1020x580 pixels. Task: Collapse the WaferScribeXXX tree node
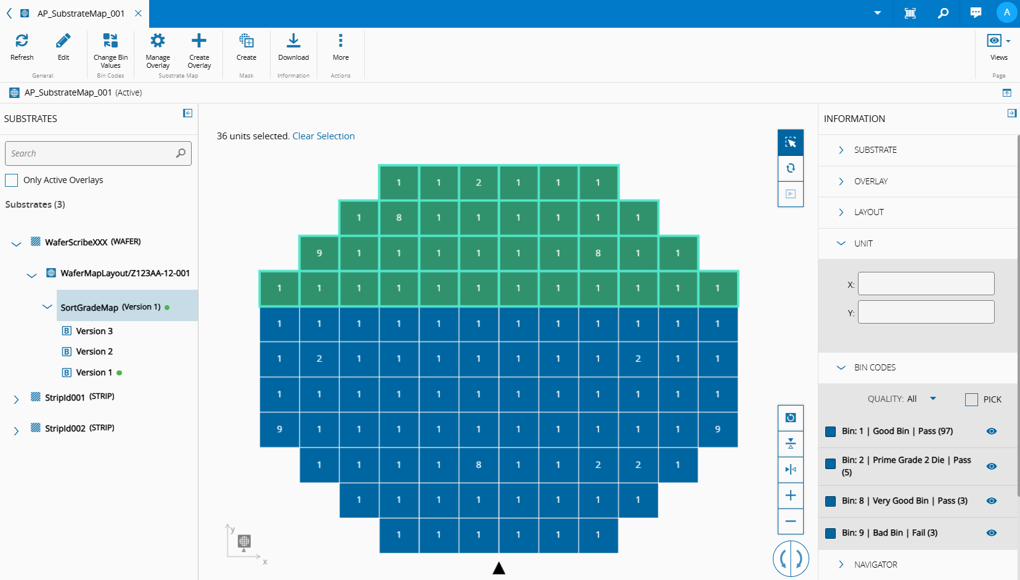tap(16, 243)
